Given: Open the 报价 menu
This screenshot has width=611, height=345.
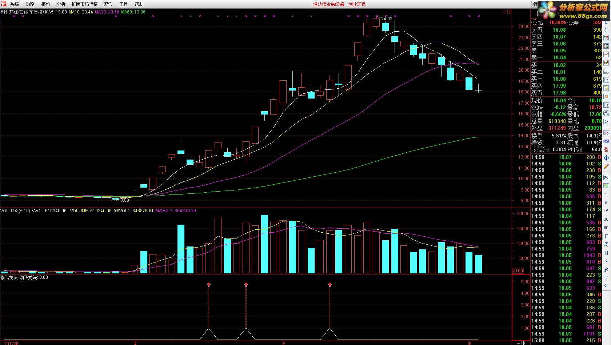Looking at the screenshot, I should [x=46, y=4].
